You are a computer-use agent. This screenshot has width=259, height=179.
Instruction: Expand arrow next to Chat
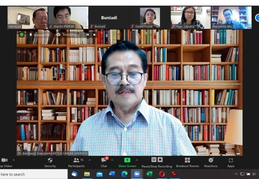point(112,160)
